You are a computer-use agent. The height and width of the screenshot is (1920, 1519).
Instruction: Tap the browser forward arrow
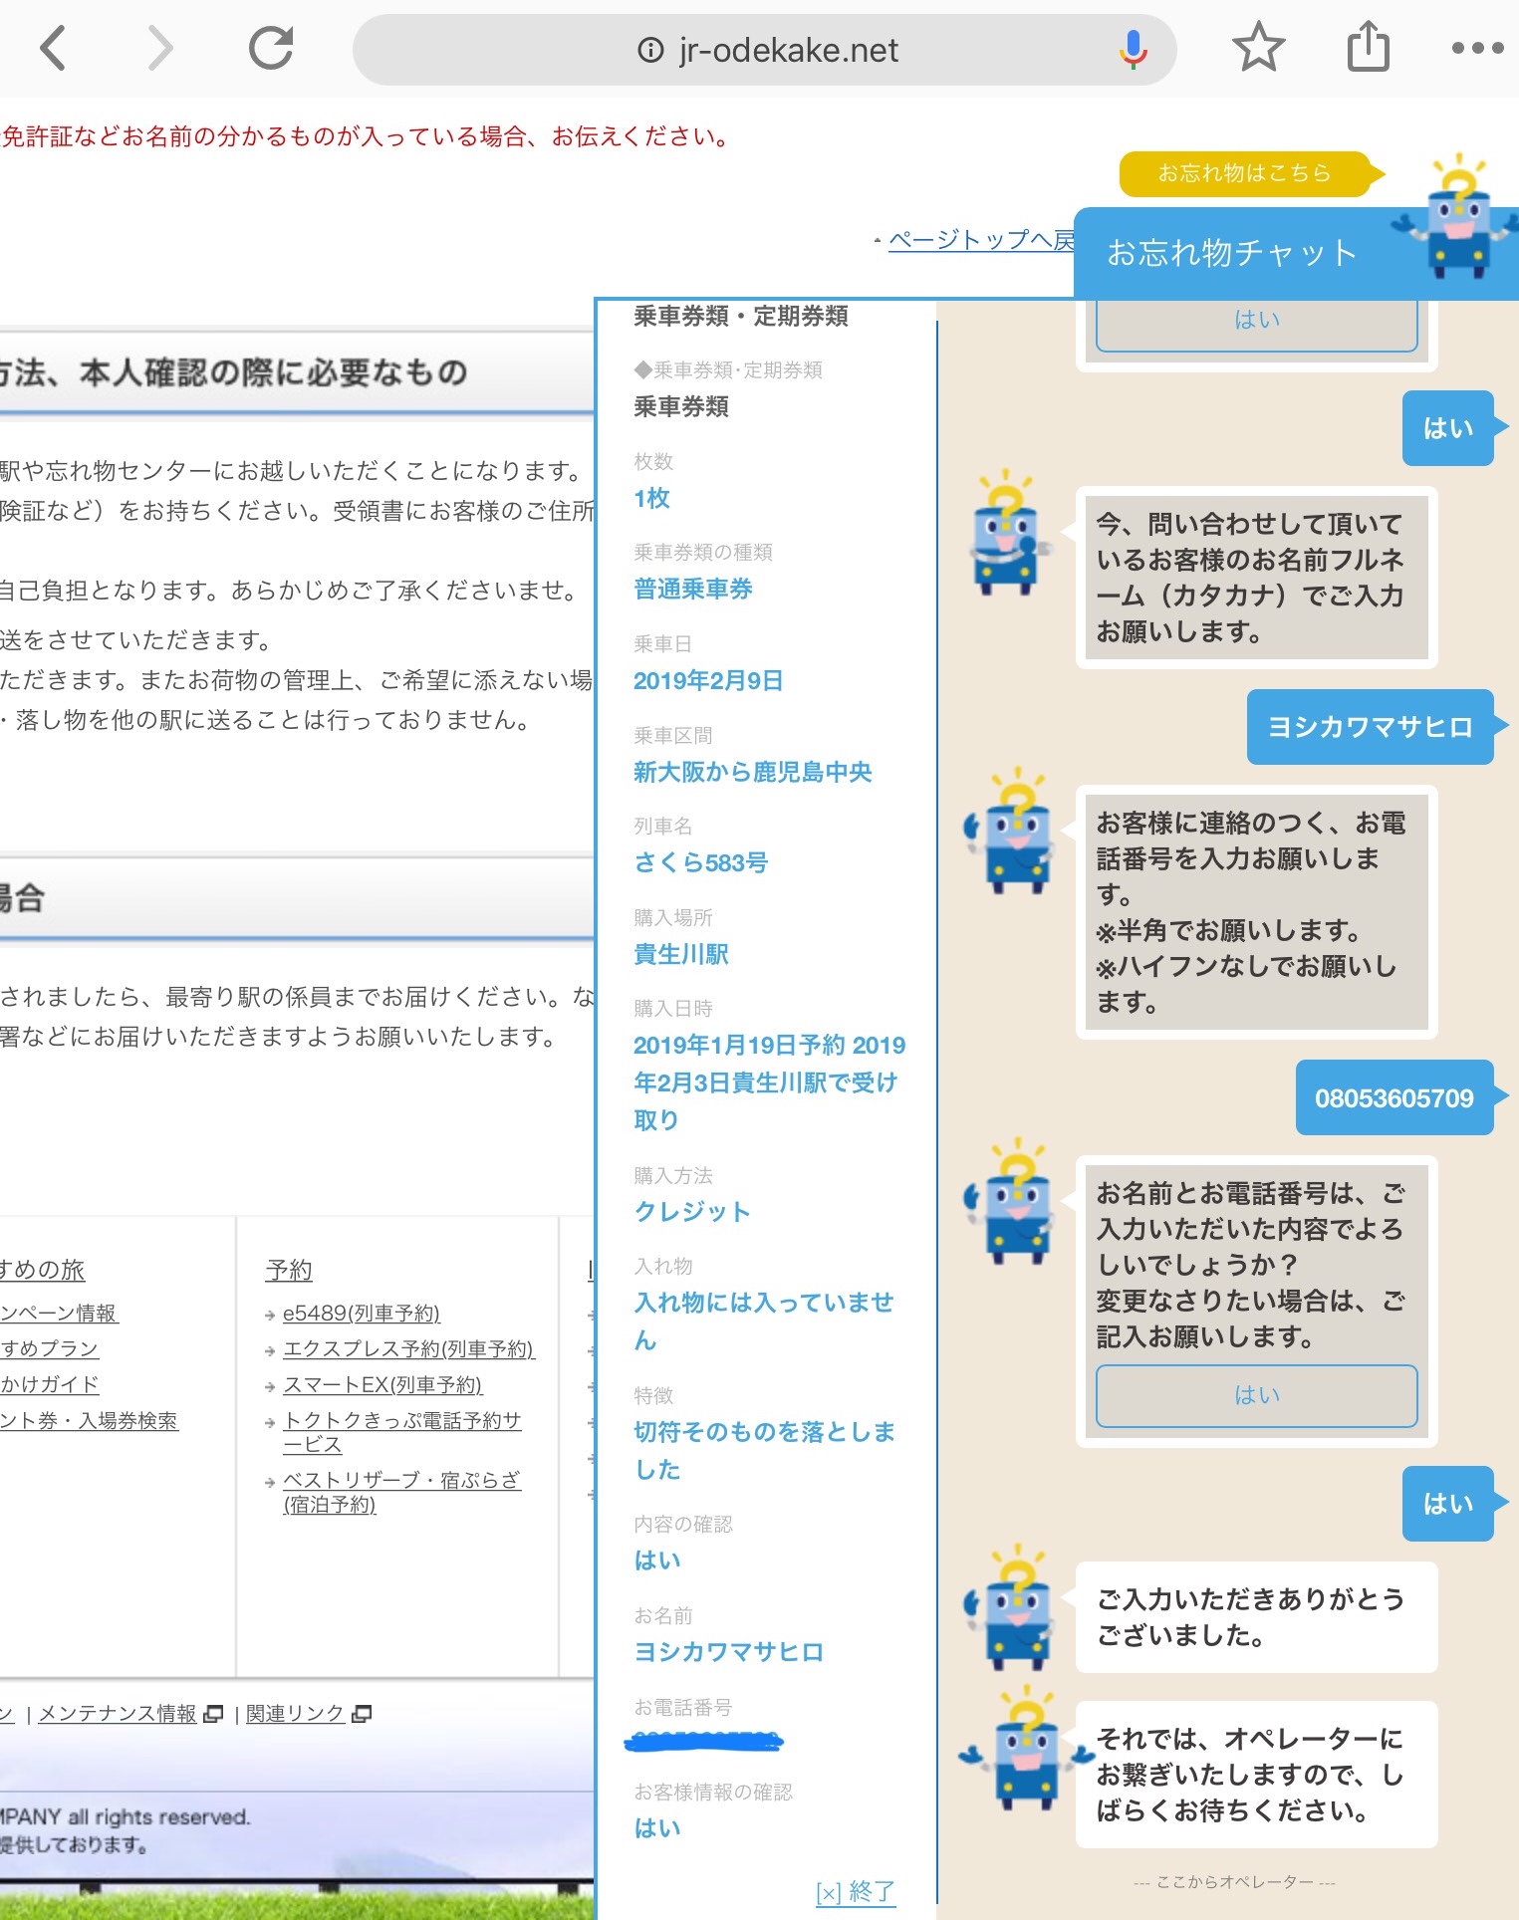tap(160, 49)
